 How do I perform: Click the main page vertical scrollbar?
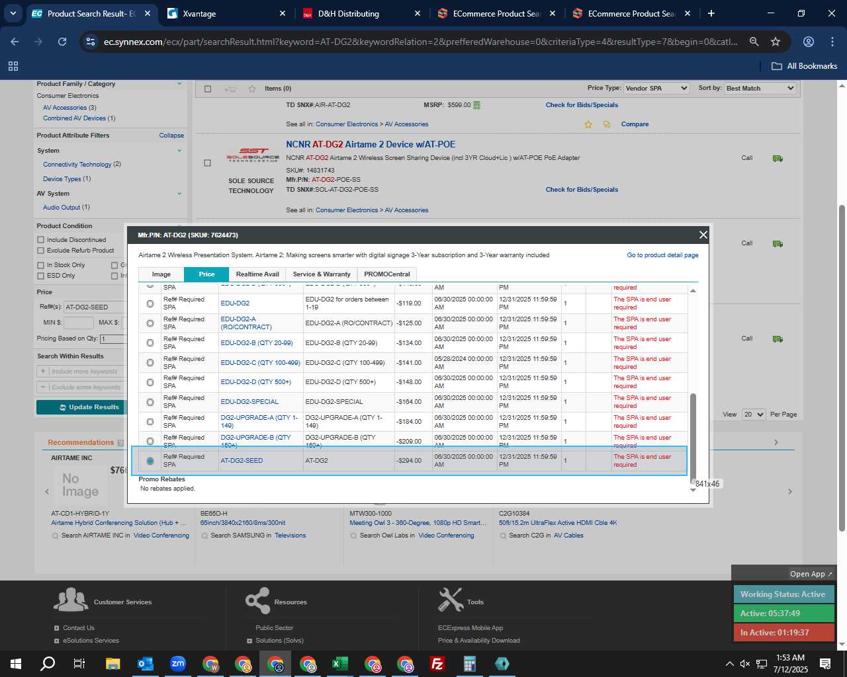coord(842,367)
